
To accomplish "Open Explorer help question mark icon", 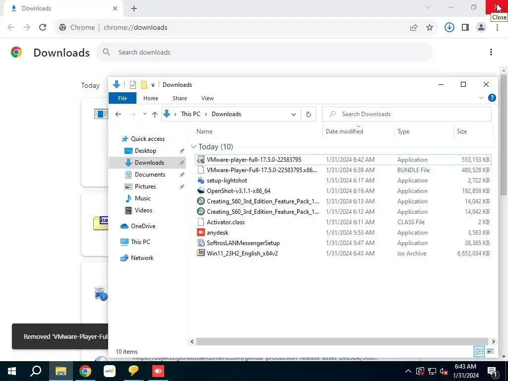I will point(492,98).
